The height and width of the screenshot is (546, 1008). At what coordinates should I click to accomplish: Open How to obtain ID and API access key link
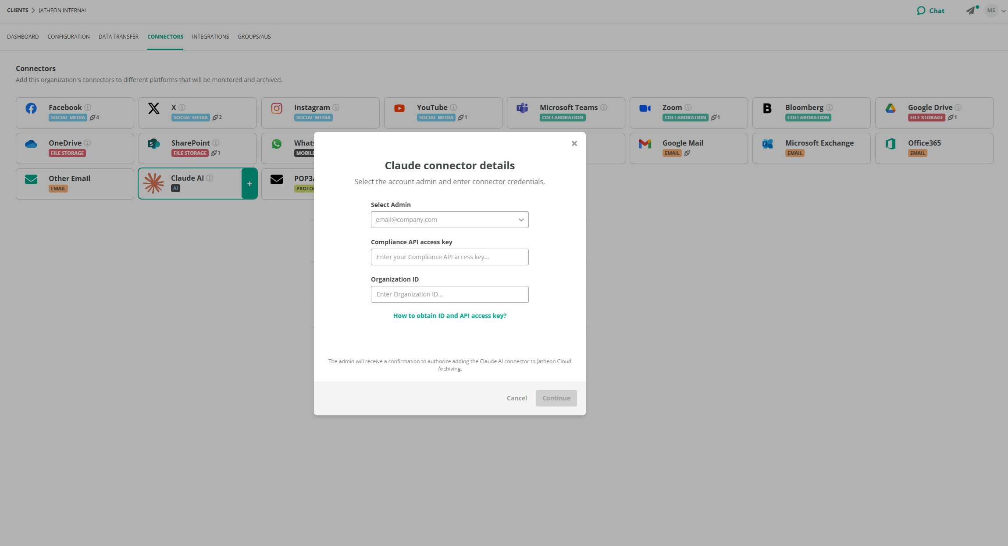pos(449,316)
